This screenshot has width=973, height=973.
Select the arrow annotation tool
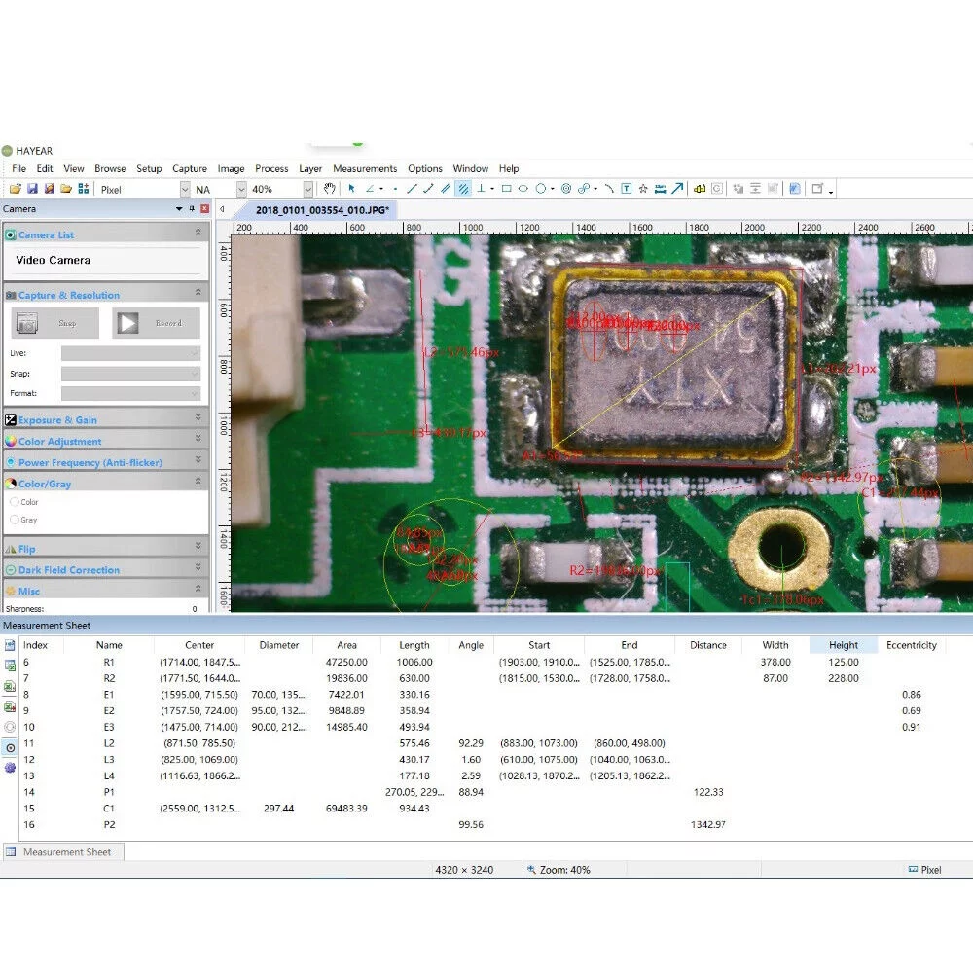(x=677, y=189)
